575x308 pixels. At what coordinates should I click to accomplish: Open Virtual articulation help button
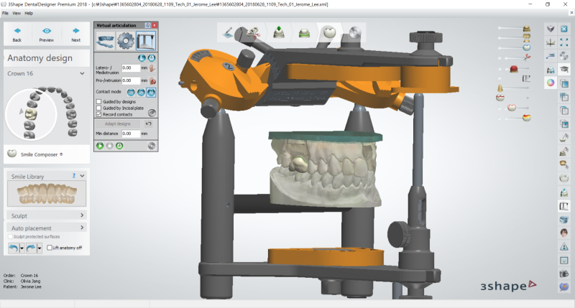tap(147, 25)
